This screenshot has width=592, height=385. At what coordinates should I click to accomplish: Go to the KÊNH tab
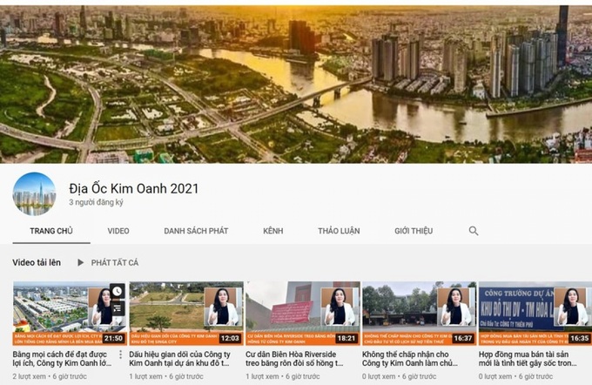(x=273, y=231)
